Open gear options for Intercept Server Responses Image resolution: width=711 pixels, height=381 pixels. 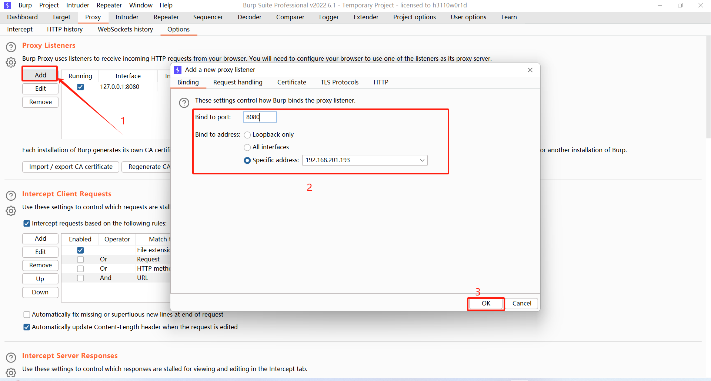click(11, 372)
